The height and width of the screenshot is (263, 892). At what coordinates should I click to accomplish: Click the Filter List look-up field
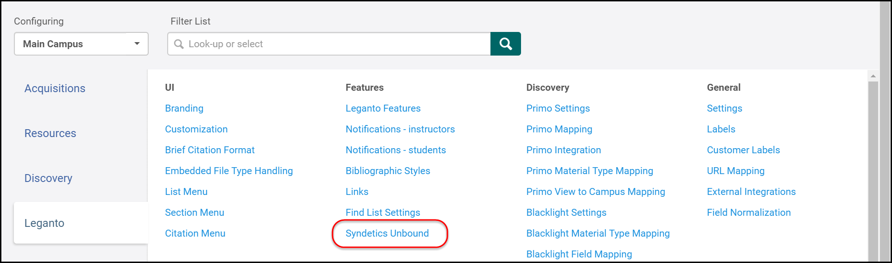coord(329,44)
